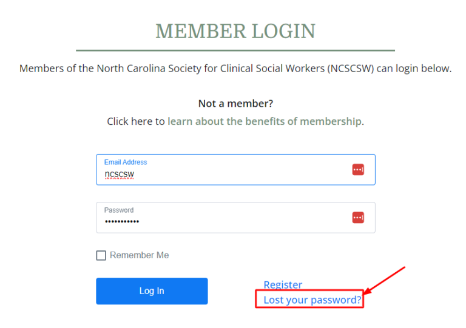Open the benefits of membership link
This screenshot has height=328, width=466.
click(x=265, y=121)
